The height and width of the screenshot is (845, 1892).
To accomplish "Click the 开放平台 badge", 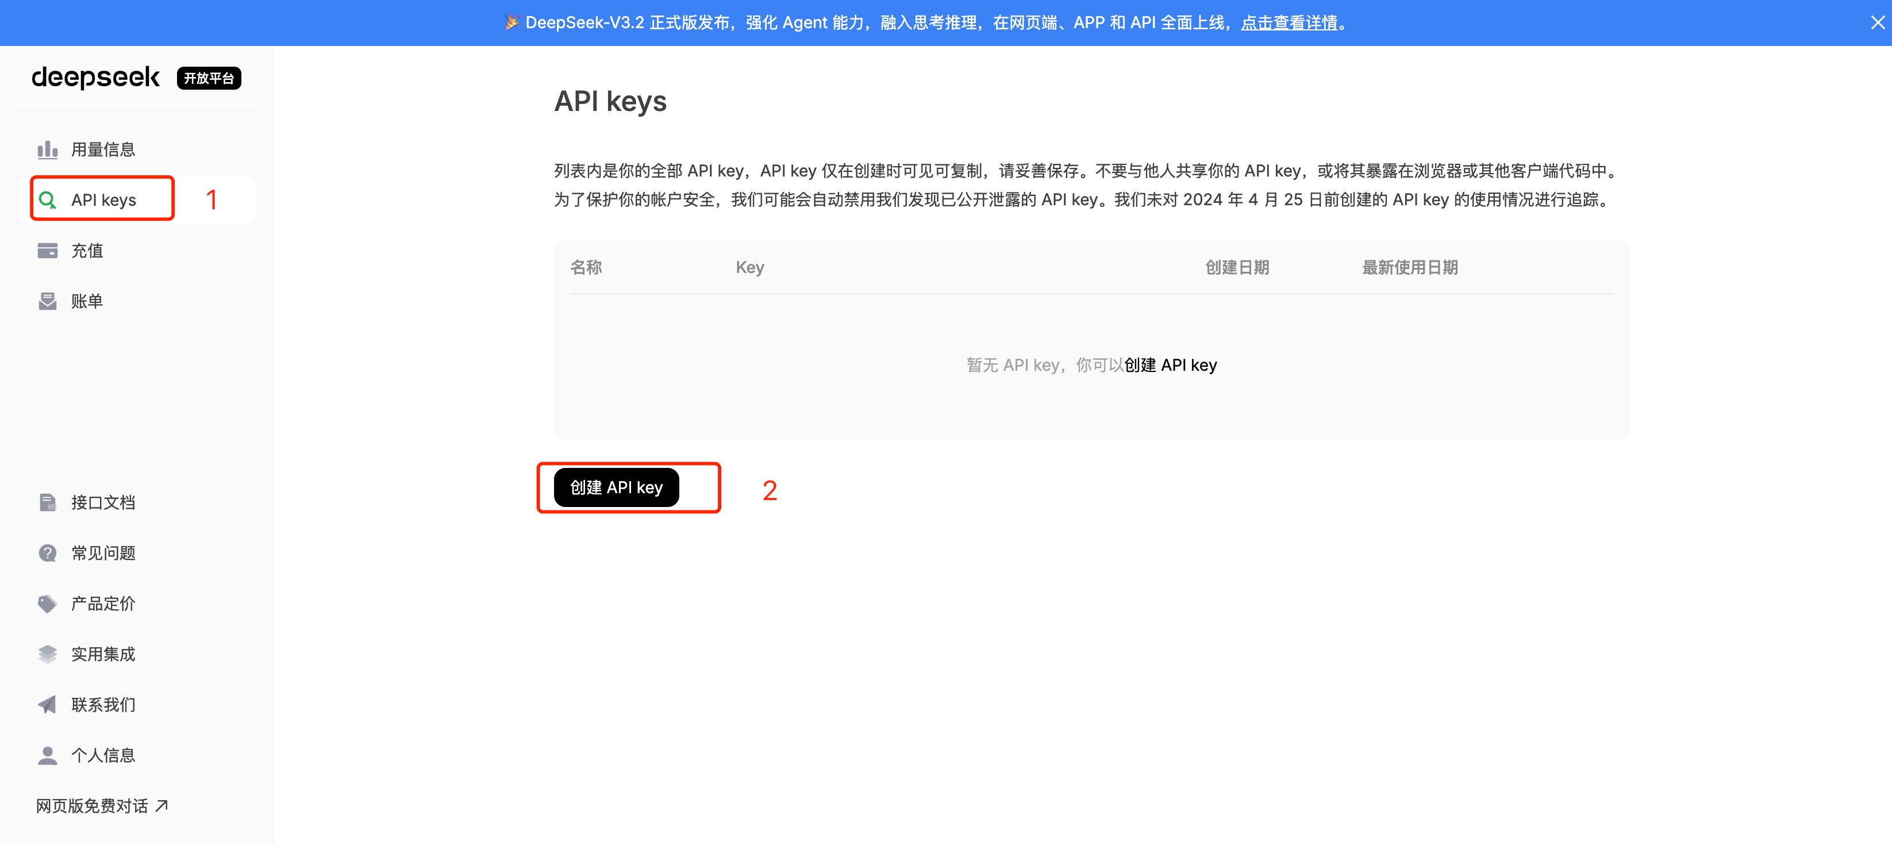I will [209, 78].
